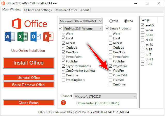Viewport: 165px width, 116px height.
Task: Uncheck Access in the ProPlus suite list
Action: point(63,43)
